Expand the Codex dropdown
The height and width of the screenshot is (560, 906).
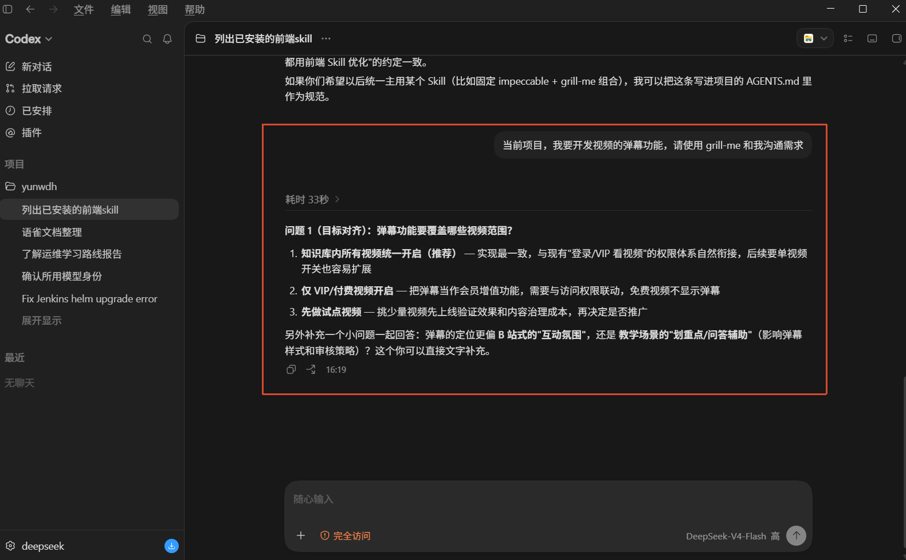coord(29,39)
